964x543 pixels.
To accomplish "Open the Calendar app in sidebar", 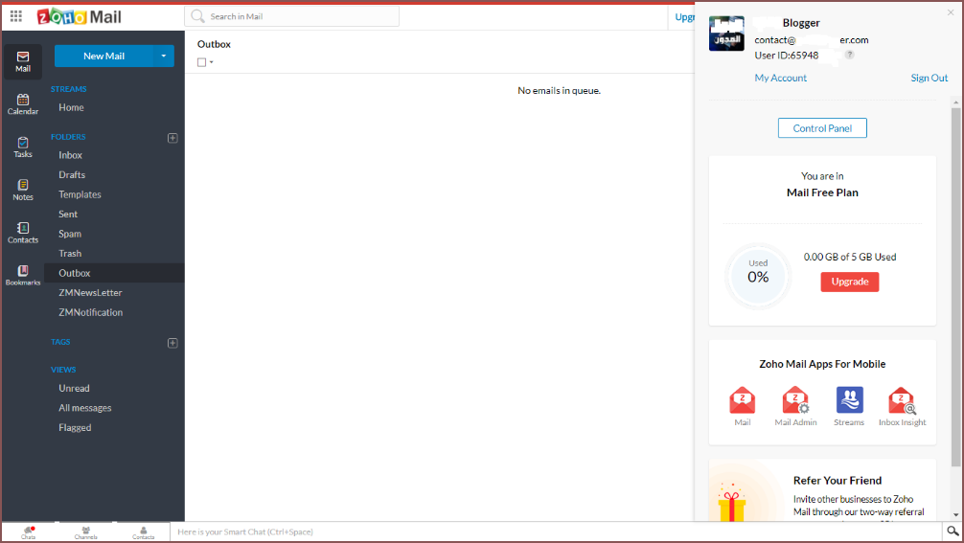I will coord(23,103).
